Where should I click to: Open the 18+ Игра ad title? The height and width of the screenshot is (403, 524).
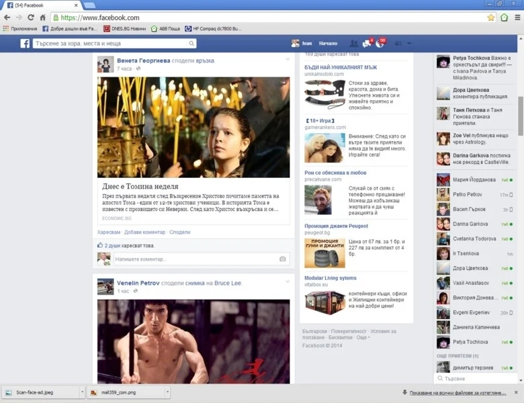click(x=320, y=121)
